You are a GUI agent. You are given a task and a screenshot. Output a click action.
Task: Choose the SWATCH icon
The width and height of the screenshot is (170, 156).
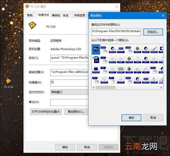point(146,80)
